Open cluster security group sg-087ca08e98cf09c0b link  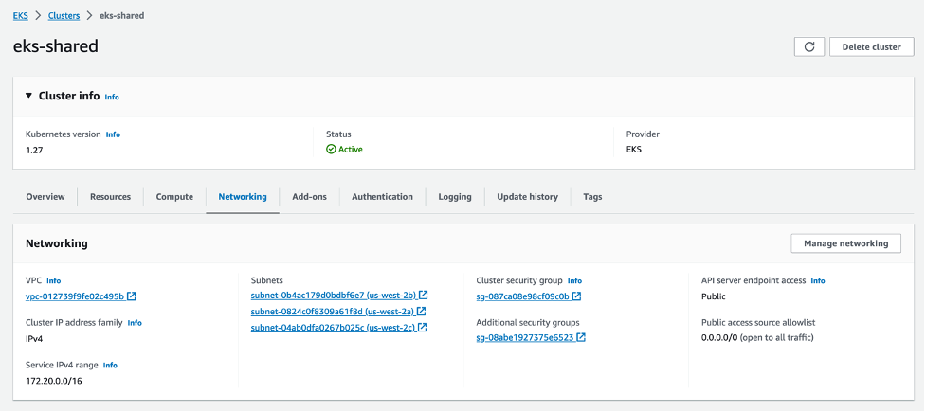(523, 296)
